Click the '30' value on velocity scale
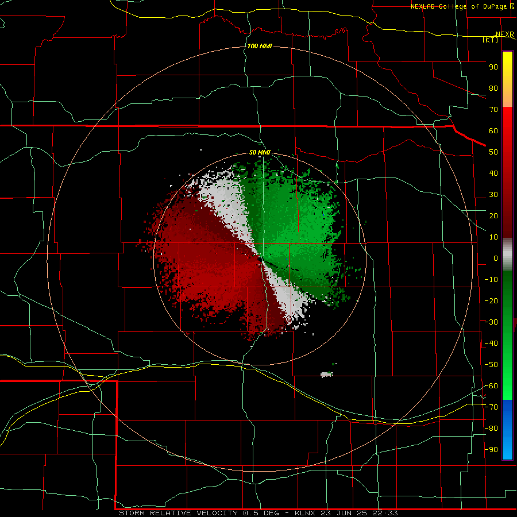Viewport: 517px width, 517px height. pos(493,195)
